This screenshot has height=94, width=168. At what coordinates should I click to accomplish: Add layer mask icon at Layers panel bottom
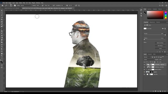click(x=156, y=91)
